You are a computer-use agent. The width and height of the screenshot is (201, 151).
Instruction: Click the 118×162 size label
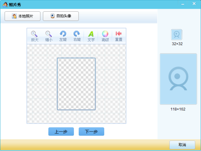(x=178, y=109)
